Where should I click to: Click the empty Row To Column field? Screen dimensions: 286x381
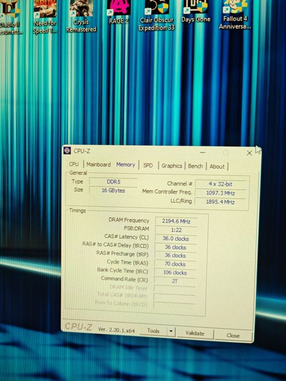point(174,306)
